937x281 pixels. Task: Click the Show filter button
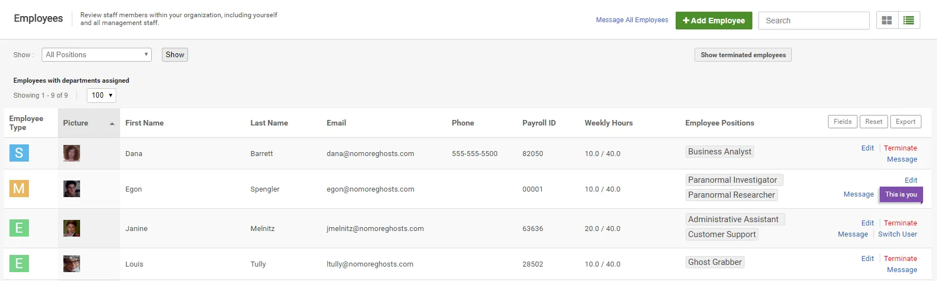coord(175,54)
